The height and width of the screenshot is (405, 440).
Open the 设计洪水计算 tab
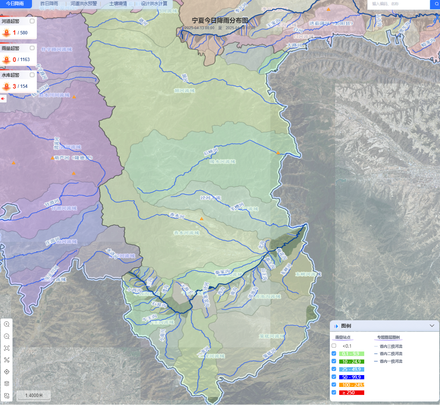click(x=154, y=4)
